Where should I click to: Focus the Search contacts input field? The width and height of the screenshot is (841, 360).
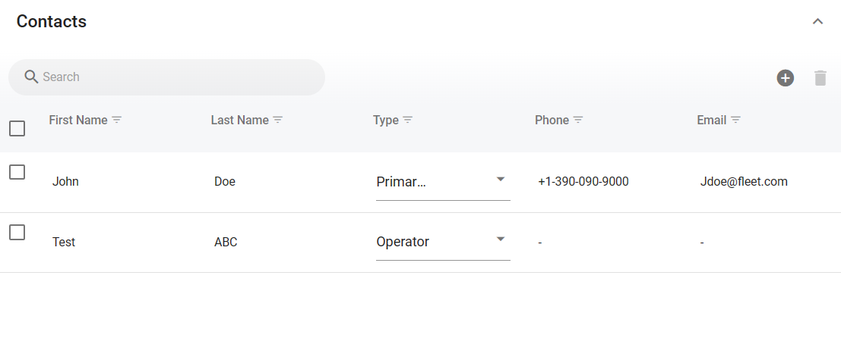pos(175,77)
